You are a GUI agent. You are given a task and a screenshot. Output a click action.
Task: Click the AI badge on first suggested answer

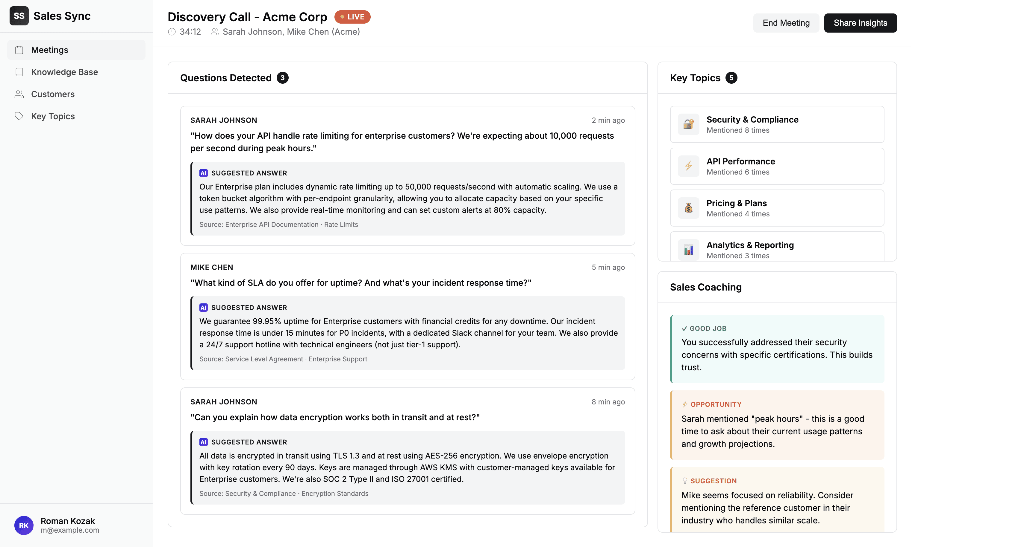point(203,173)
